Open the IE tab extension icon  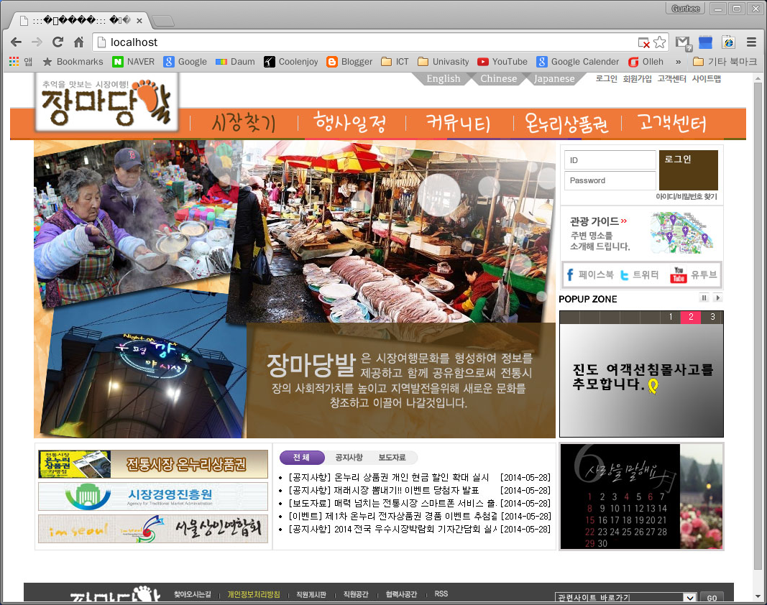[x=728, y=42]
